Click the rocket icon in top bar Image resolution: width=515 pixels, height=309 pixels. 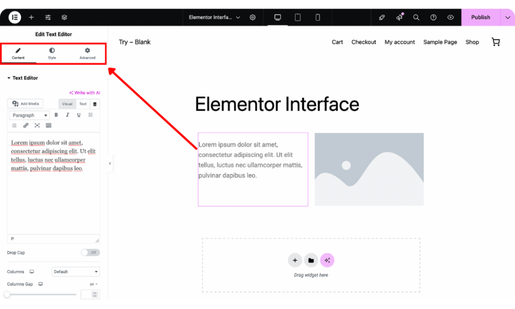click(x=382, y=18)
